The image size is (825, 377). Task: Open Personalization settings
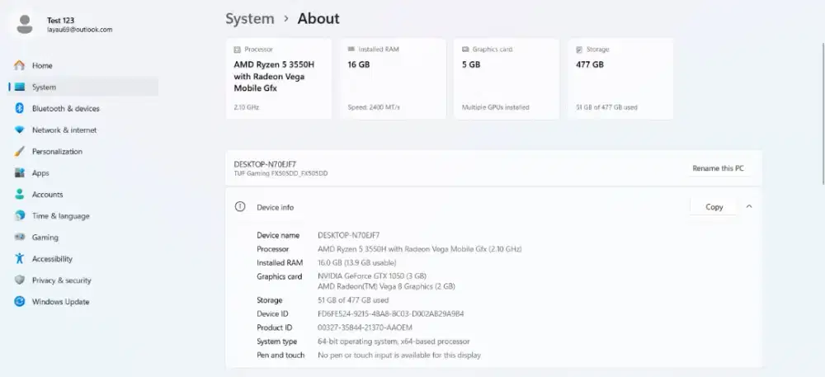(x=83, y=152)
